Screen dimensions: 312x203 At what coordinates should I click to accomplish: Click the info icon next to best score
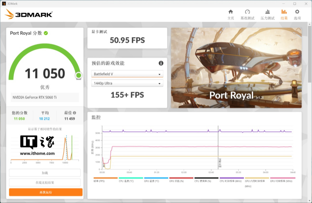pyautogui.click(x=74, y=113)
